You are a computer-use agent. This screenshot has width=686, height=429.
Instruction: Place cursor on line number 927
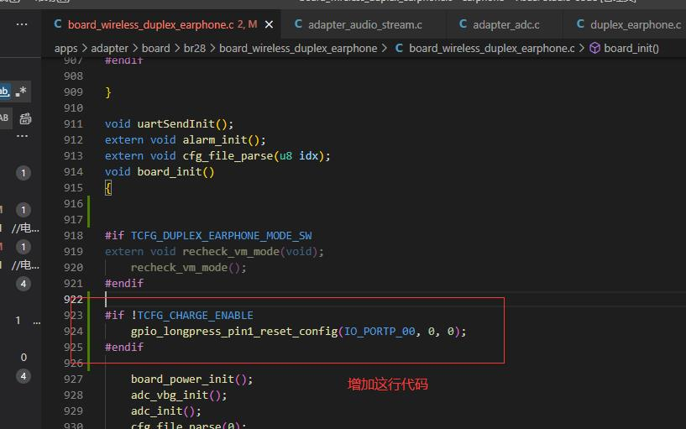73,379
